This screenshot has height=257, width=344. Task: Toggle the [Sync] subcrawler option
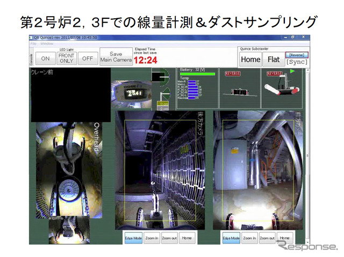(x=297, y=62)
